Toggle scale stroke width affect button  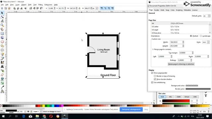tap(102, 8)
